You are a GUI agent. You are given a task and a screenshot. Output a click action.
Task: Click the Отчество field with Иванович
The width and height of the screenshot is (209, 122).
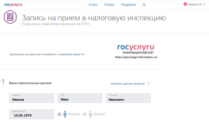coord(128,98)
